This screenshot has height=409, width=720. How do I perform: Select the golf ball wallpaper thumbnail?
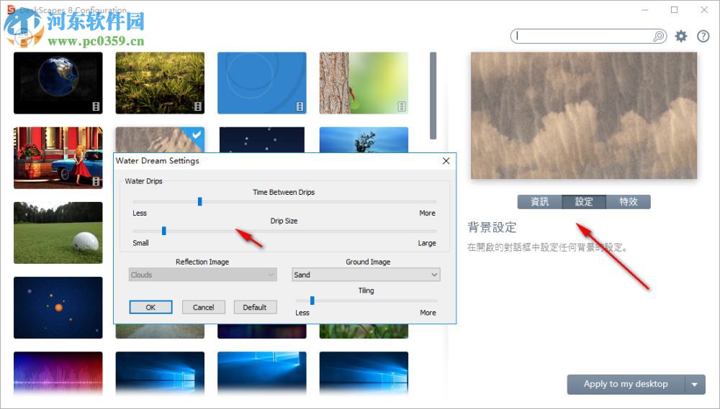[x=58, y=232]
